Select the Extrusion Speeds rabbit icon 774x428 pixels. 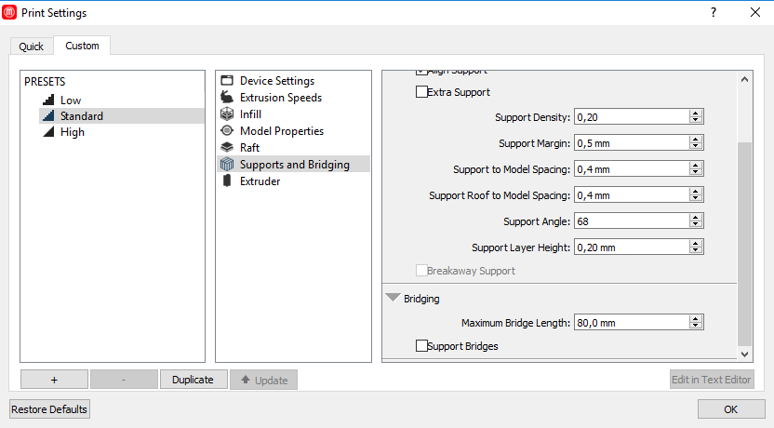coord(226,98)
